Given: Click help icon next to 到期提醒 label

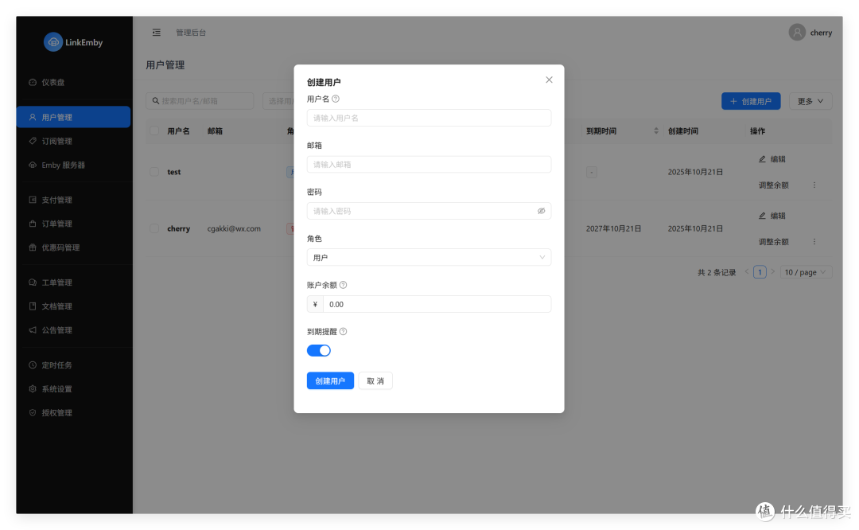Looking at the screenshot, I should coord(344,332).
